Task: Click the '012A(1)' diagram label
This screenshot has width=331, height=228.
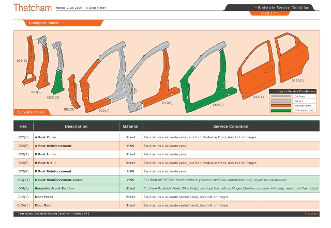Action: coord(298,80)
